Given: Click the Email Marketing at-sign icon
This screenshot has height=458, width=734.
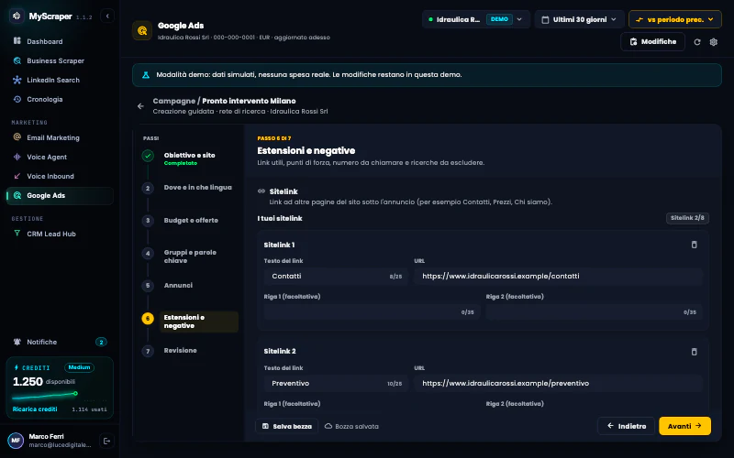Looking at the screenshot, I should (x=17, y=136).
